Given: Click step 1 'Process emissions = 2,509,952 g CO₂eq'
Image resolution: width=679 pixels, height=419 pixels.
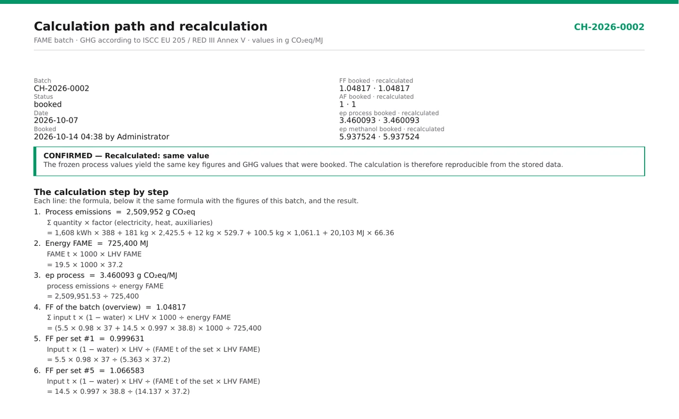Looking at the screenshot, I should coord(114,212).
